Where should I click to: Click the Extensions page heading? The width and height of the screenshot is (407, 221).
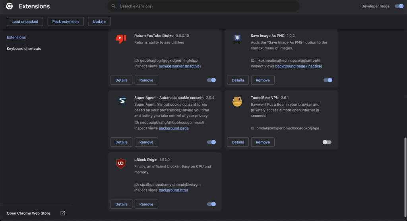[34, 6]
